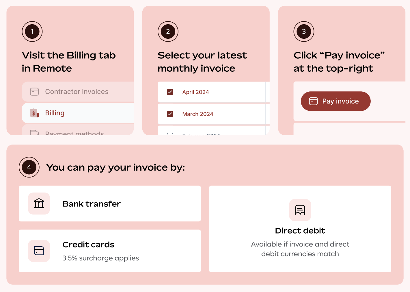Select the April 2024 invoice row

tap(211, 92)
